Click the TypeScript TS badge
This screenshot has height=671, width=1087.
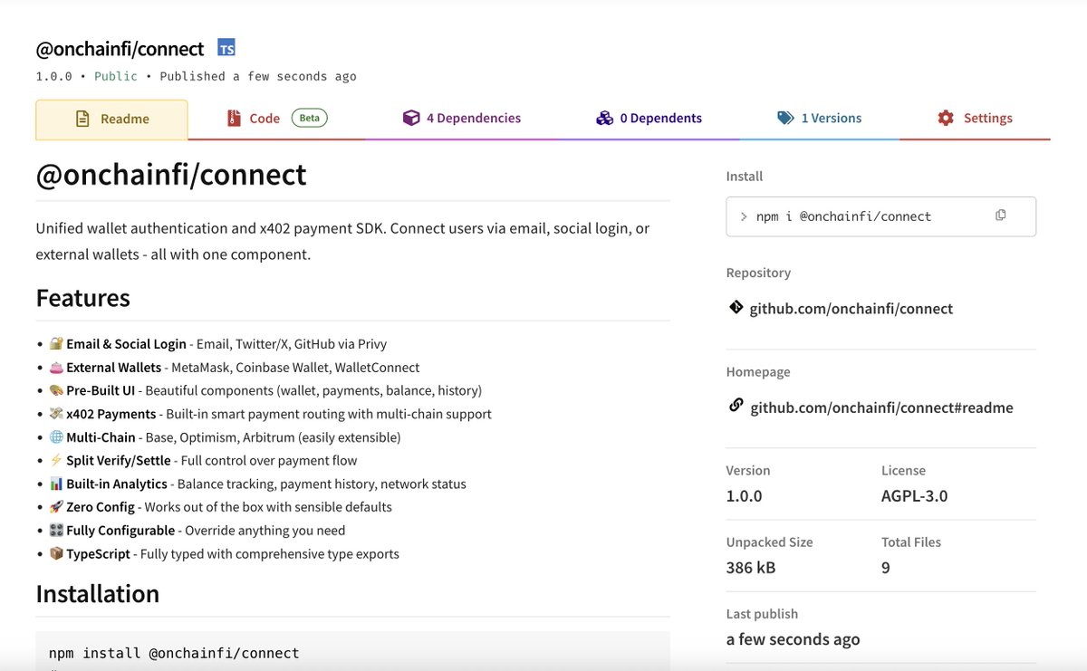pos(226,47)
